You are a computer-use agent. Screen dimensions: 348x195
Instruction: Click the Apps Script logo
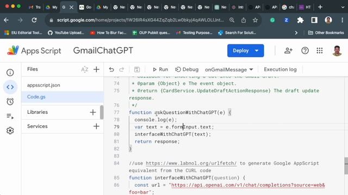(x=34, y=50)
